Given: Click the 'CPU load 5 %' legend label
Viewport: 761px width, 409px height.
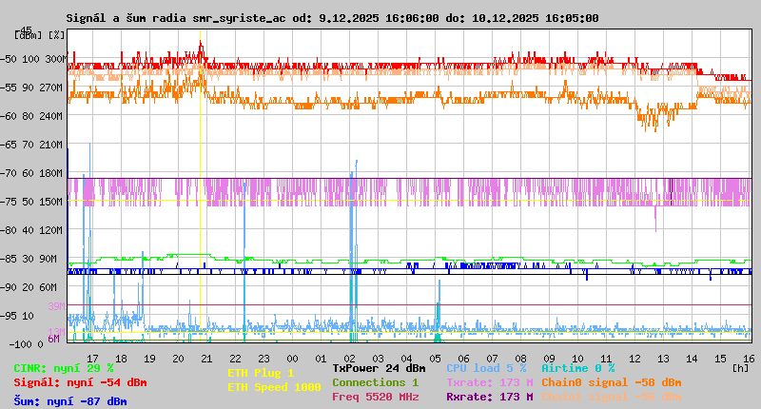Looking at the screenshot, I should [486, 368].
